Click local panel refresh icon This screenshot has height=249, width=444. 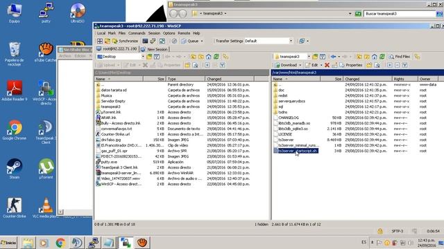[216, 57]
